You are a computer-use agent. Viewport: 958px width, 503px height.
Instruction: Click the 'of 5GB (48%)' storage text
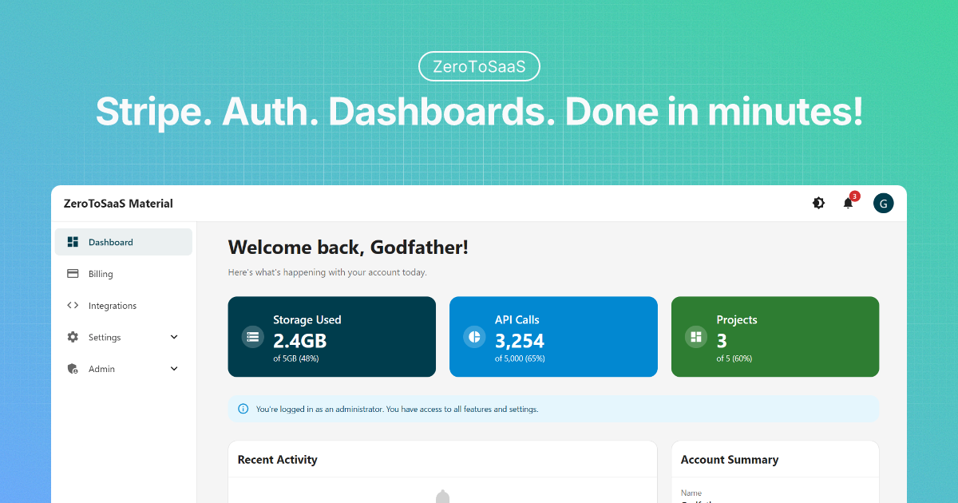296,358
